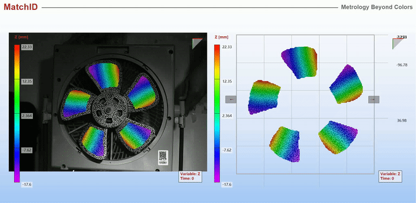Image resolution: width=416 pixels, height=203 pixels.
Task: Click the -7.62 label on camera view scale
Action: [27, 150]
